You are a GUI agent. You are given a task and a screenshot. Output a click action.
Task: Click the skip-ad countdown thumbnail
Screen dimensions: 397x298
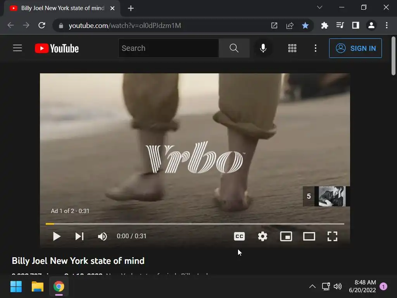pos(326,196)
